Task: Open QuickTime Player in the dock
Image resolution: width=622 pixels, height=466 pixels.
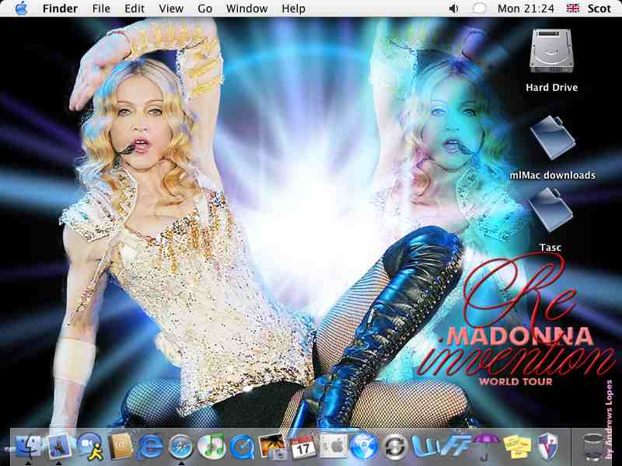Action: [243, 447]
